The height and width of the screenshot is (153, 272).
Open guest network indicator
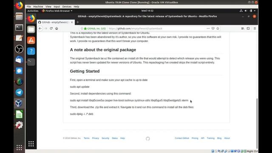tap(241, 11)
